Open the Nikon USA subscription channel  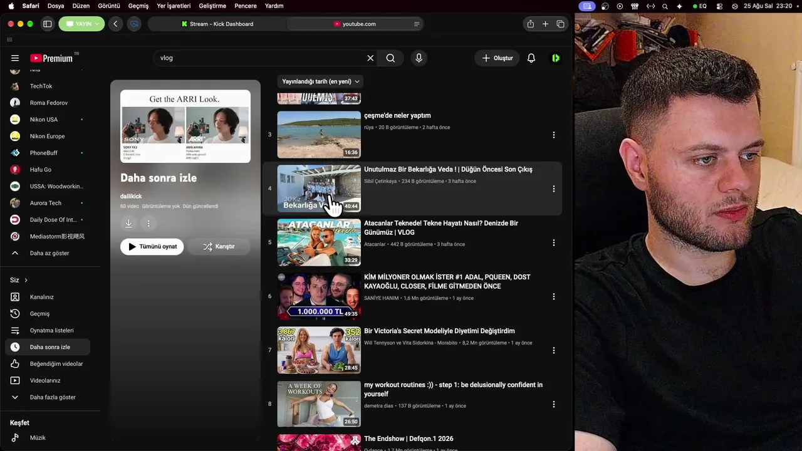point(48,120)
